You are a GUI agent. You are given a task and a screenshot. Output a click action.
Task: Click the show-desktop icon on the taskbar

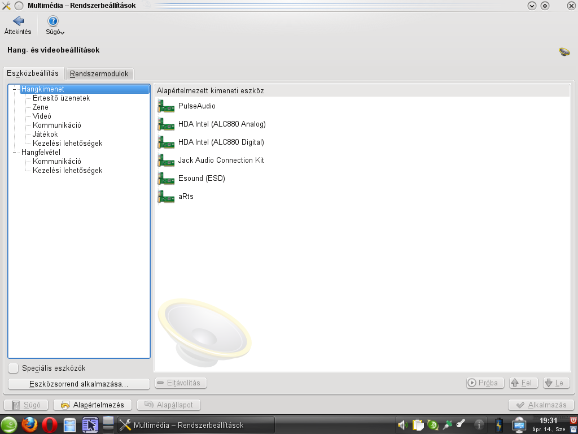108,424
